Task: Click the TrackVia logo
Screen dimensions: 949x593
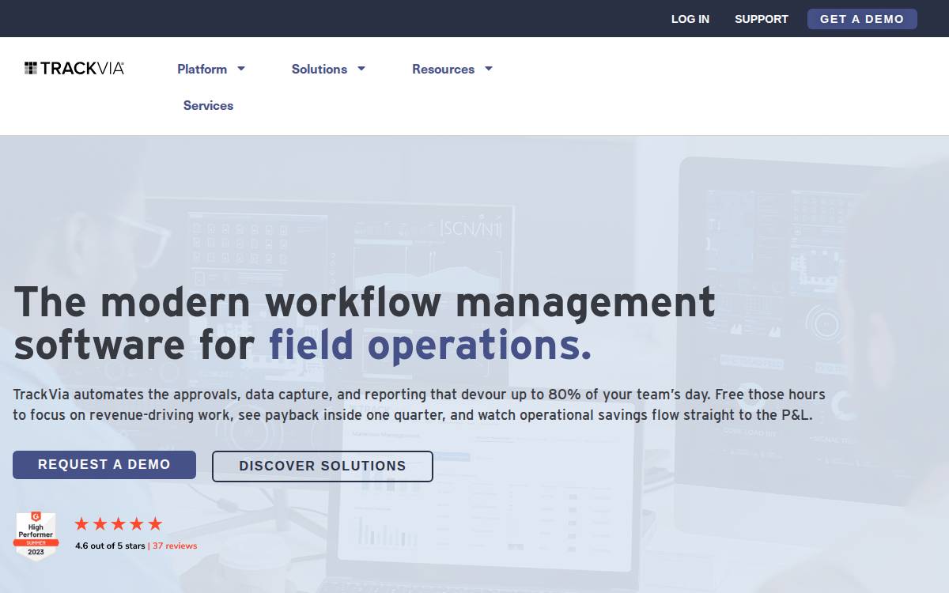Action: click(74, 68)
